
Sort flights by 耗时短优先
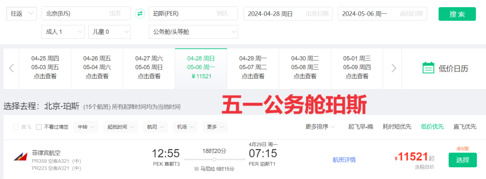pos(397,127)
